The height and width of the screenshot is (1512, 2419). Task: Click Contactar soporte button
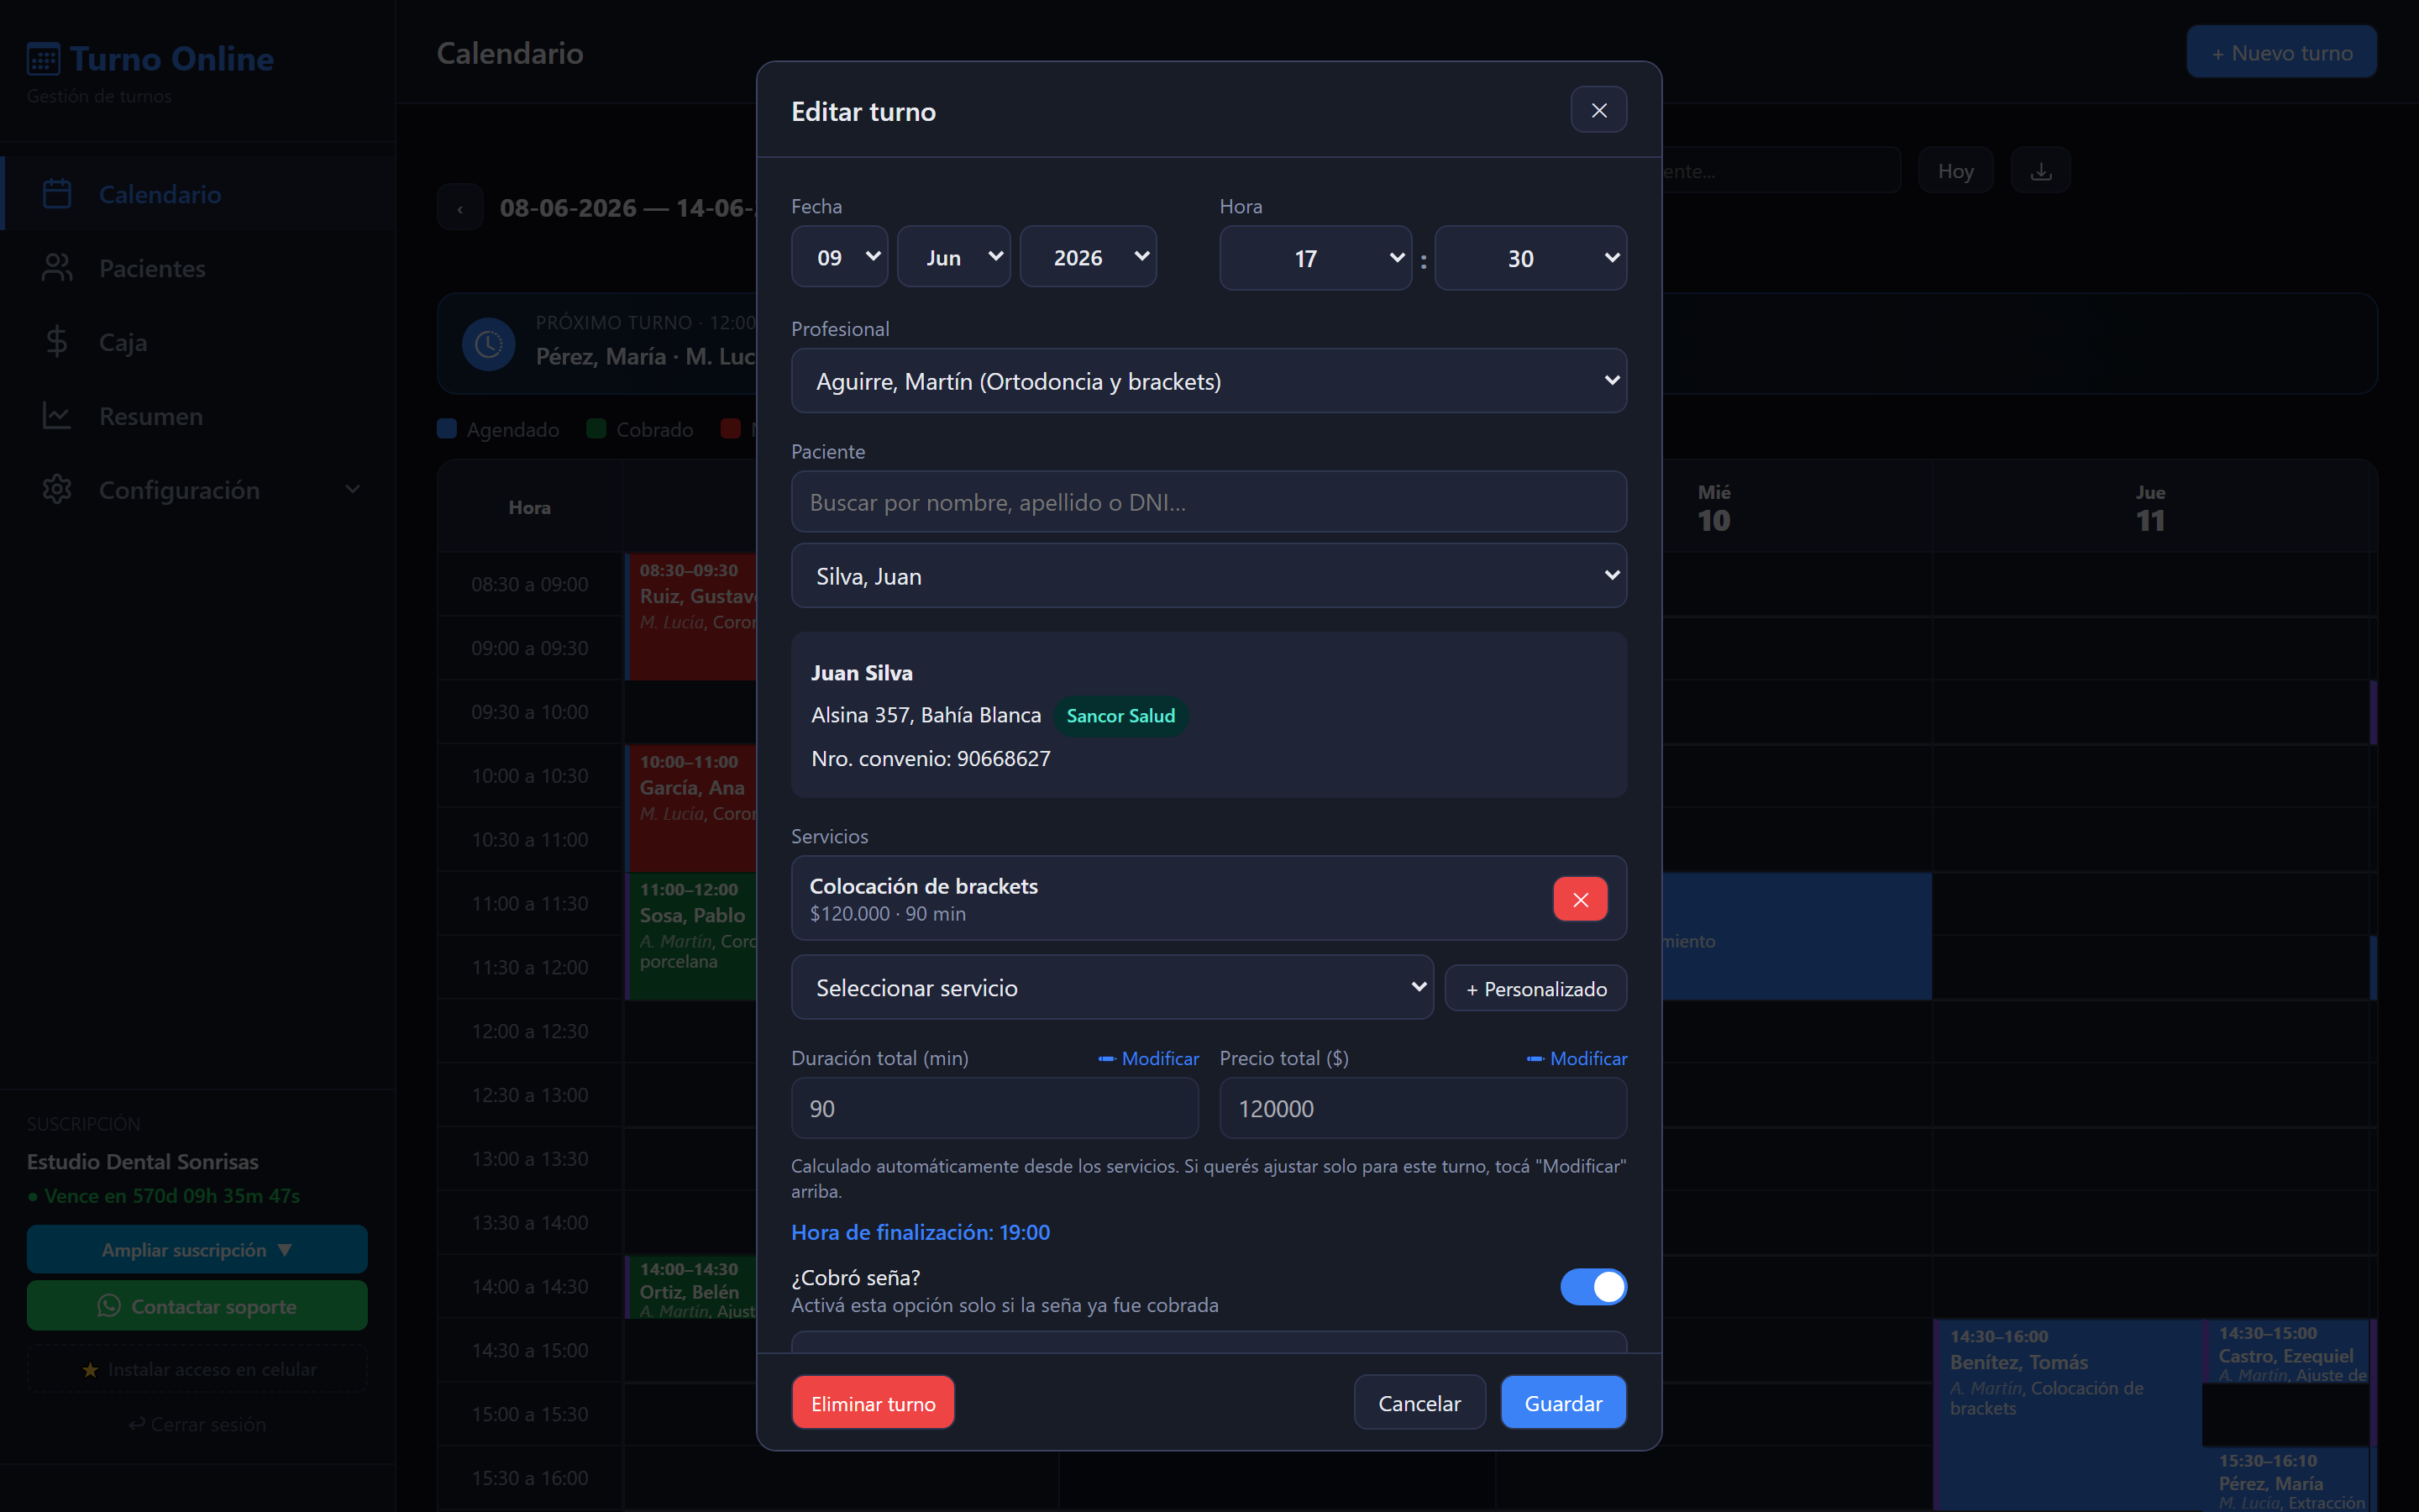tap(197, 1306)
